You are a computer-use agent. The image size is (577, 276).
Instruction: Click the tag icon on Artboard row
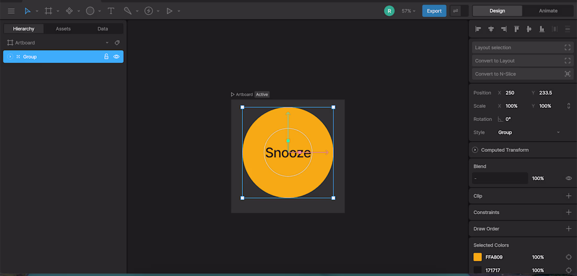coord(117,42)
